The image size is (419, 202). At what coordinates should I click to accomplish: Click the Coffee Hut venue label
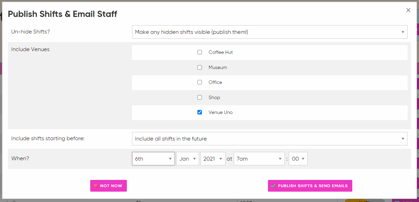[x=221, y=52]
